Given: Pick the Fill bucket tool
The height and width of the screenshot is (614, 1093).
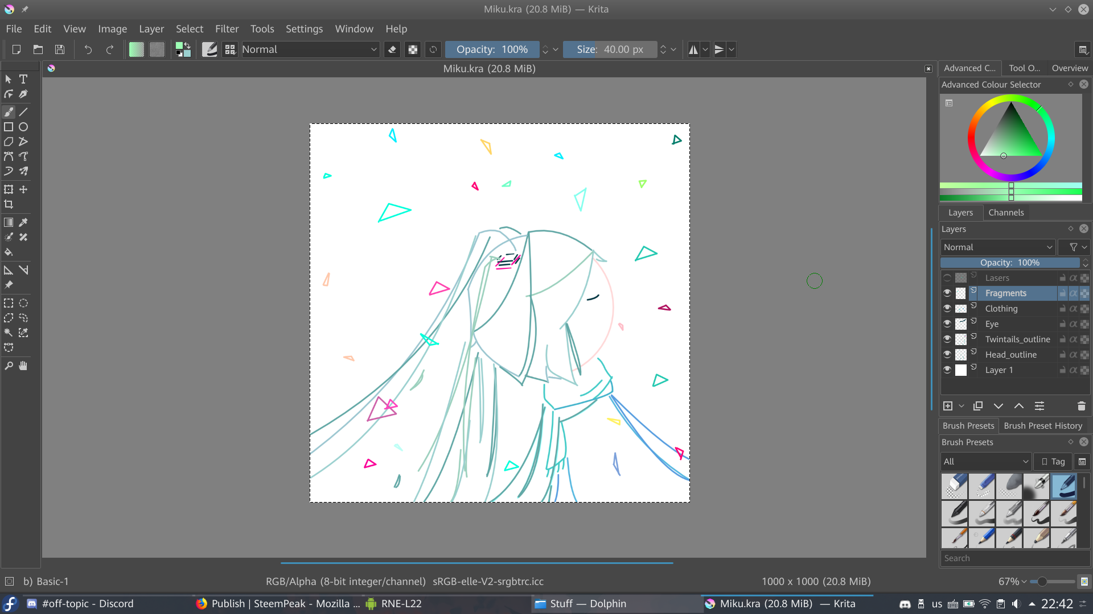Looking at the screenshot, I should (9, 252).
